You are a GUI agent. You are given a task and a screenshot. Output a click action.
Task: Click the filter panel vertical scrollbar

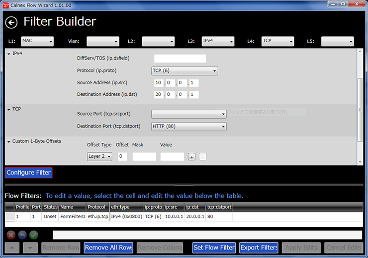[360, 110]
